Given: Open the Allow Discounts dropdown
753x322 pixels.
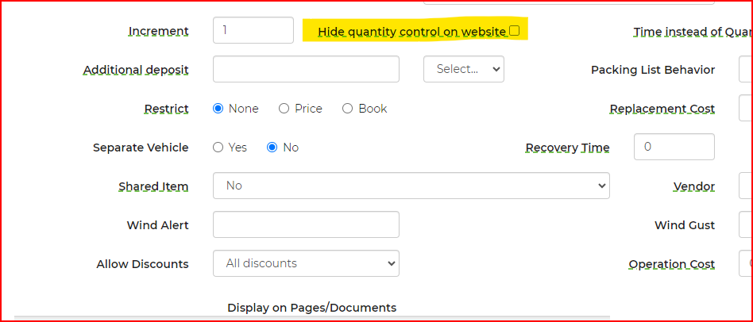Looking at the screenshot, I should [x=306, y=263].
